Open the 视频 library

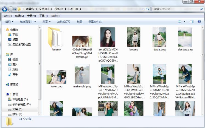coord(15,59)
